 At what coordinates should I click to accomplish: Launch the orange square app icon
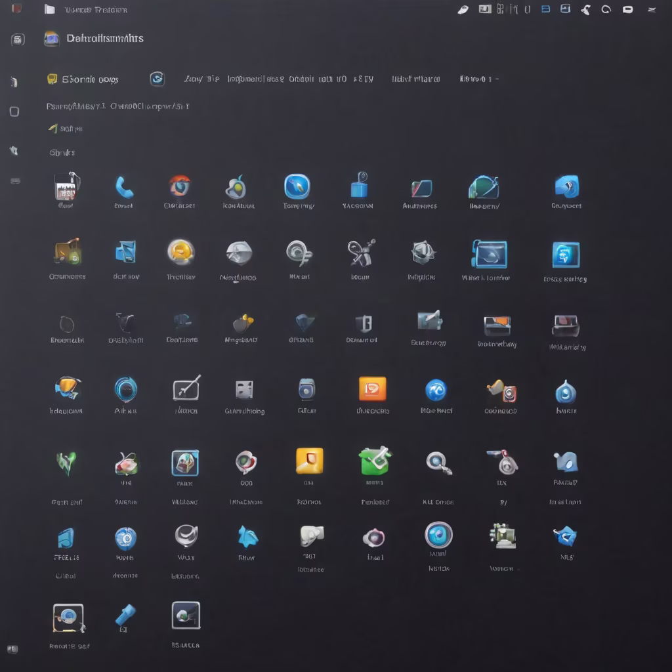coord(372,388)
